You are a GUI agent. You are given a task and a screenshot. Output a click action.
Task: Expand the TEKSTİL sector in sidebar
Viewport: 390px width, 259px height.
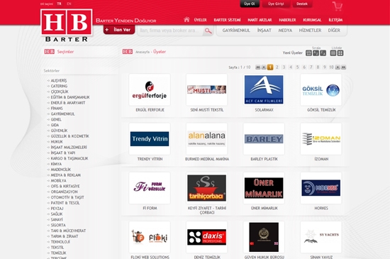[57, 248]
